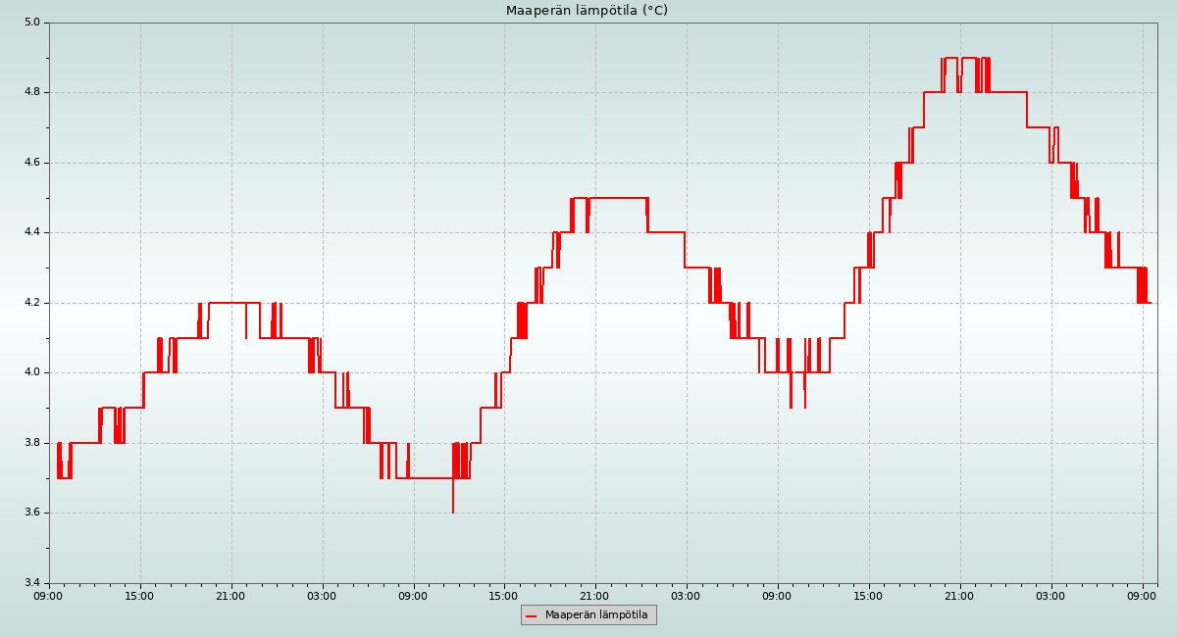Select the 3.4 label at the y-axis bottom
The height and width of the screenshot is (637, 1177).
(x=31, y=583)
